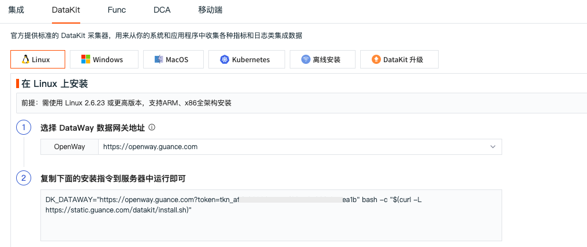The width and height of the screenshot is (587, 247).
Task: Choose the Windows install option button
Action: click(x=104, y=59)
